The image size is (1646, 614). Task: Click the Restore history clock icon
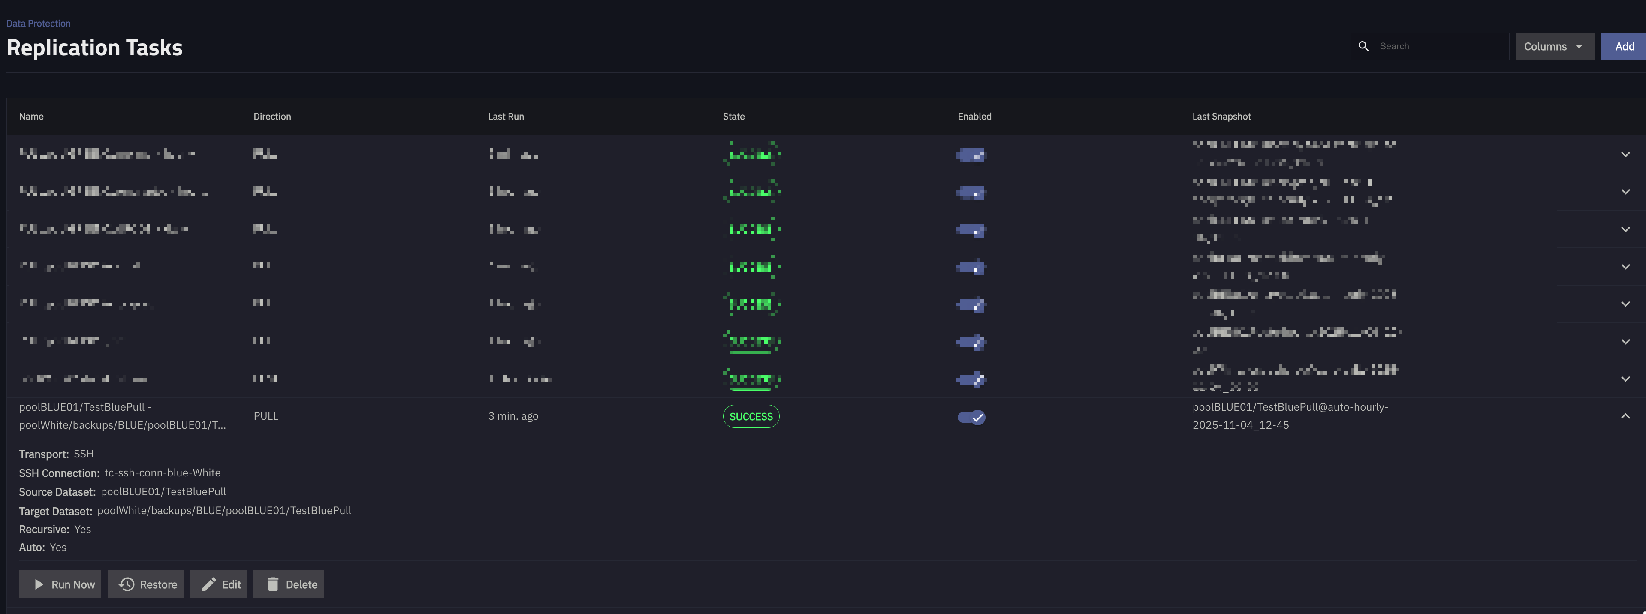[127, 584]
